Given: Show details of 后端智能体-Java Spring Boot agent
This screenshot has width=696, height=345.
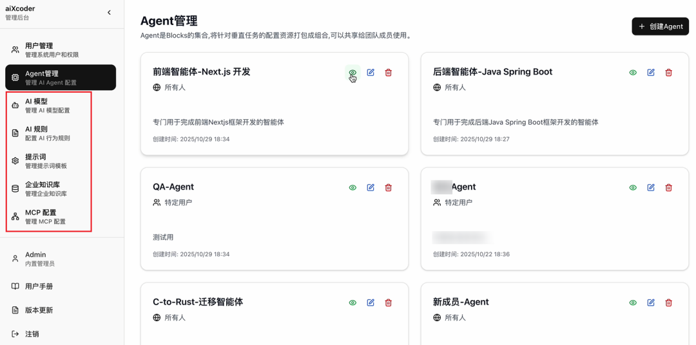Looking at the screenshot, I should pyautogui.click(x=633, y=73).
